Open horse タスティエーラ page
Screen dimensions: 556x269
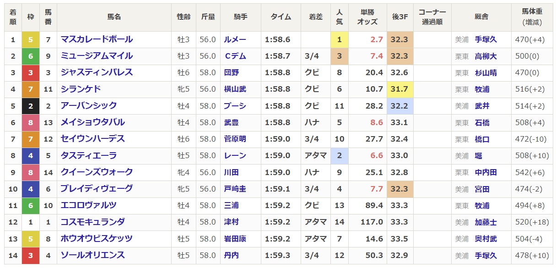click(89, 156)
